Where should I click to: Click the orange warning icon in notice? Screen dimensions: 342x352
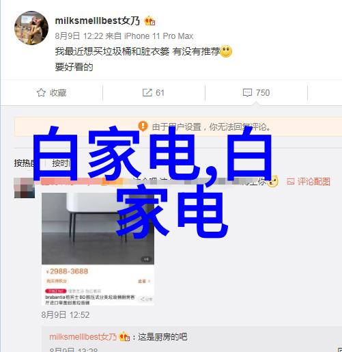(143, 126)
